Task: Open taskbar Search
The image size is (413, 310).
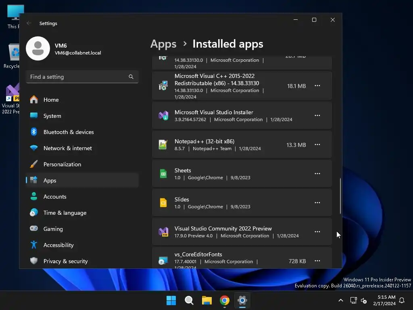Action: pos(189,300)
